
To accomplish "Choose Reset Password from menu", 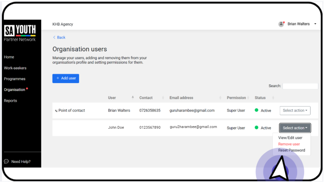I will [292, 150].
